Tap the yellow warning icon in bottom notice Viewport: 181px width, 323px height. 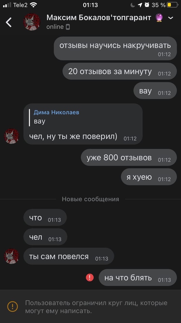coord(13,307)
